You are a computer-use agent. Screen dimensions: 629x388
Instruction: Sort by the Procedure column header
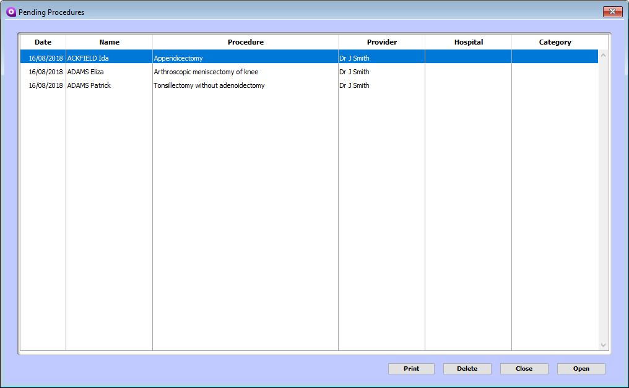(x=245, y=41)
